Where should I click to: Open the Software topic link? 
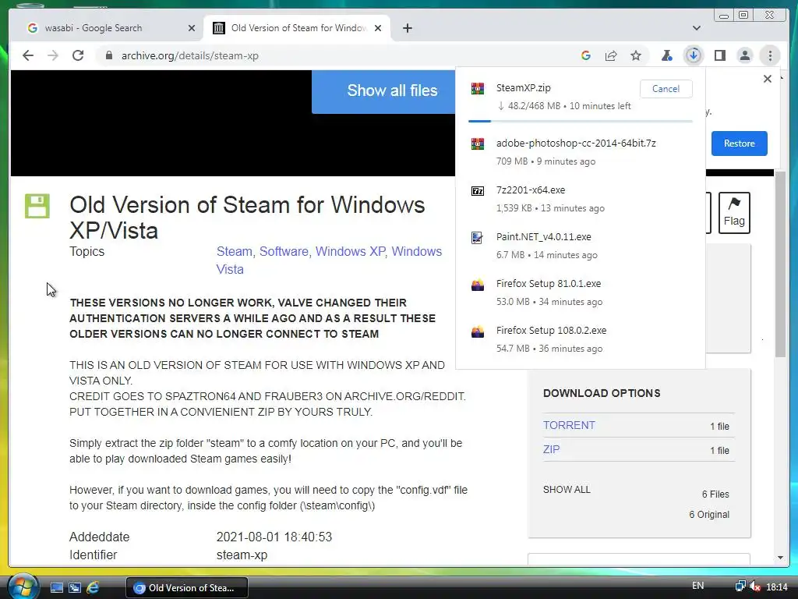pos(284,252)
